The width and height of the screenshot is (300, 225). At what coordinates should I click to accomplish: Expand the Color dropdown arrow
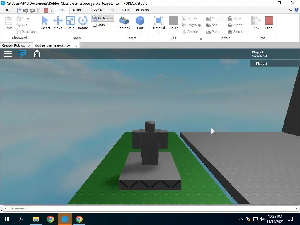173,33
